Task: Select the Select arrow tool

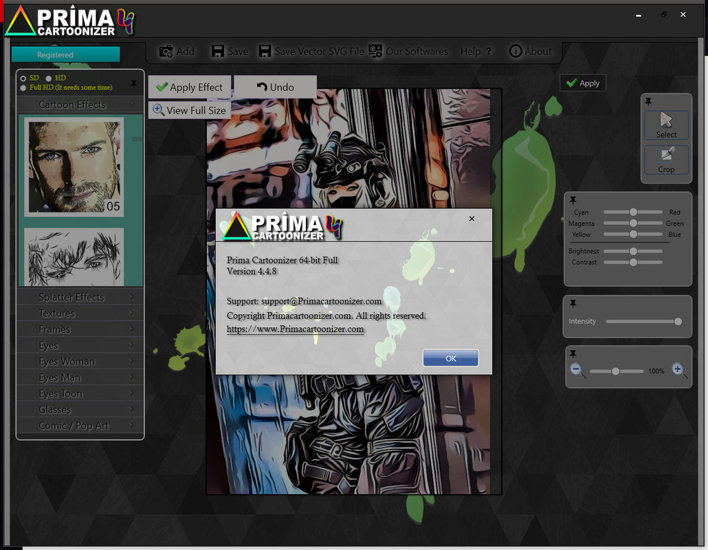Action: (666, 125)
